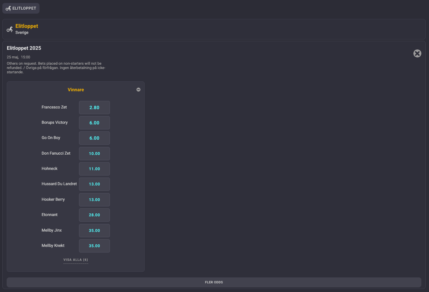This screenshot has width=429, height=292.
Task: Click the 25 maj, 15:00 start time
Action: tap(19, 57)
